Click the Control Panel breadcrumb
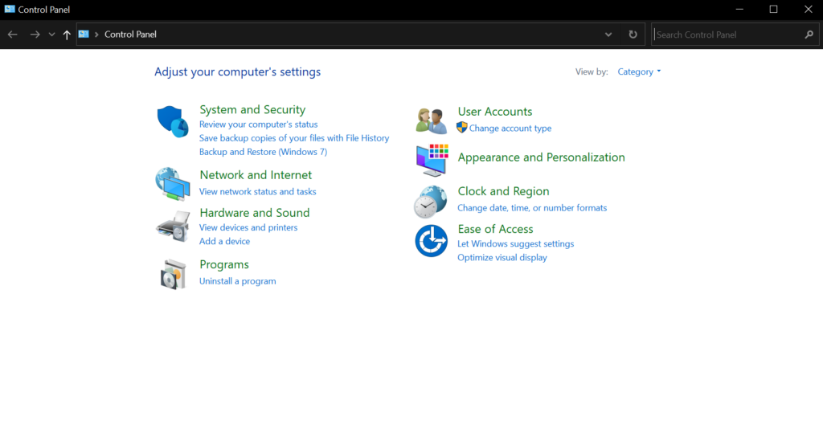Image resolution: width=823 pixels, height=437 pixels. coord(130,35)
